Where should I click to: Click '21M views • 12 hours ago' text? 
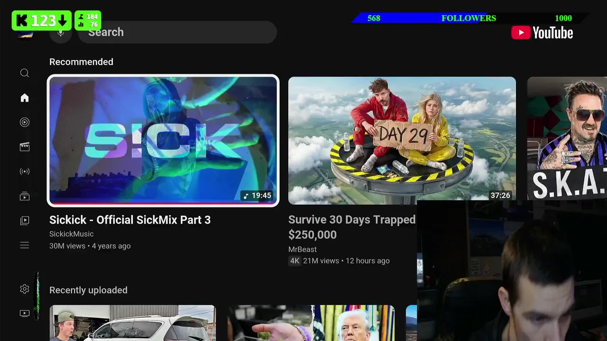tap(346, 260)
